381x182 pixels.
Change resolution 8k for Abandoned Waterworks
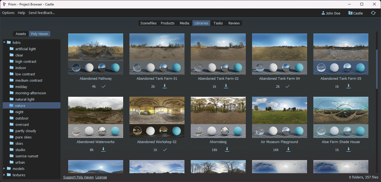pos(92,150)
